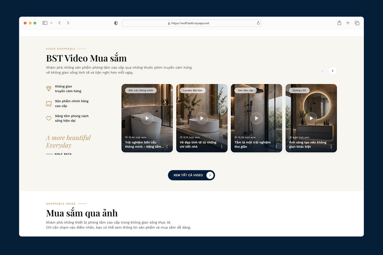Click the heart icon beside Nâng tầm phong cách
Image resolution: width=383 pixels, height=255 pixels.
click(49, 118)
